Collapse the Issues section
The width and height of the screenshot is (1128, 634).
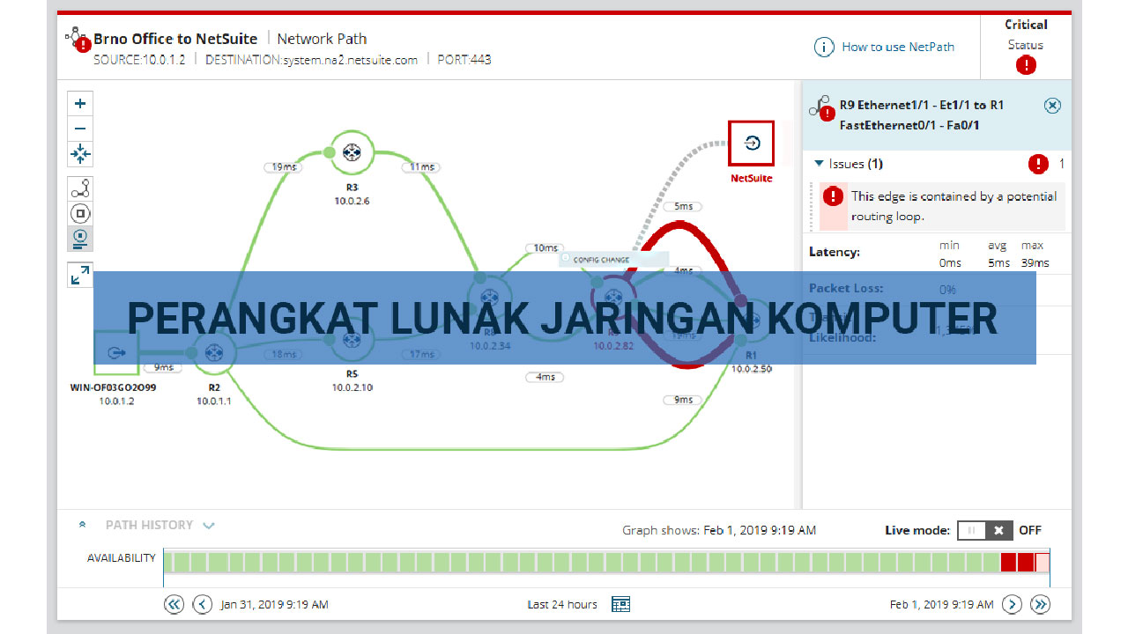(820, 163)
